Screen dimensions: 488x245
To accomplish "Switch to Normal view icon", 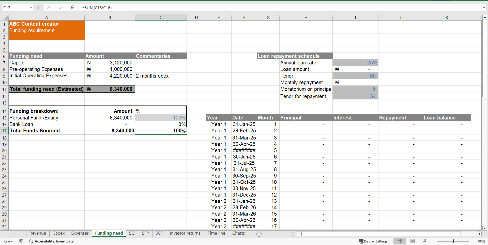I will pos(400,241).
